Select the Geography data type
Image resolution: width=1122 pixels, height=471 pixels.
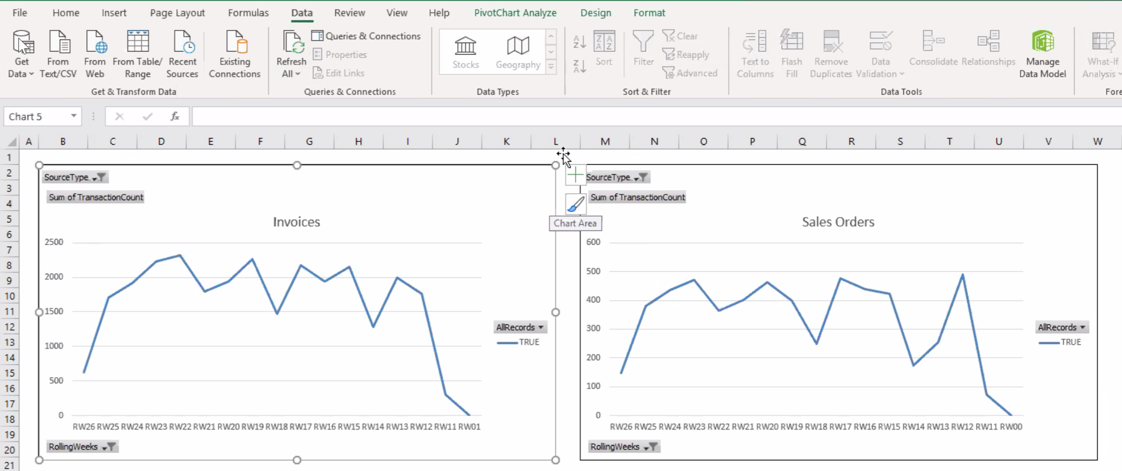pos(518,52)
